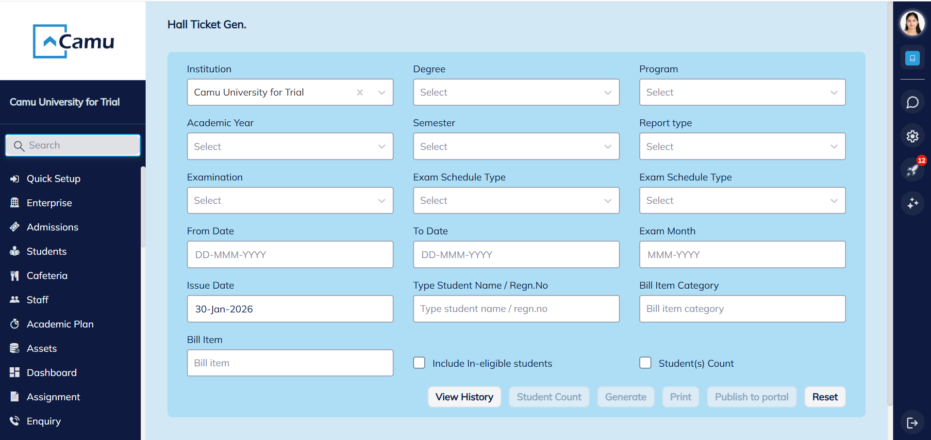Expand the Degree dropdown
Image resolution: width=931 pixels, height=440 pixels.
515,93
